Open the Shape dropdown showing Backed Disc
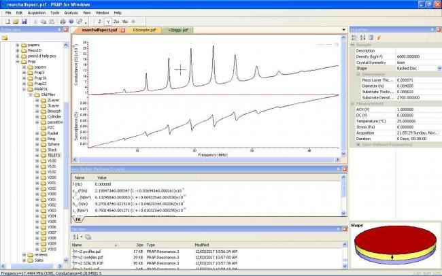Screen dimensions: 442x276 click(439, 68)
